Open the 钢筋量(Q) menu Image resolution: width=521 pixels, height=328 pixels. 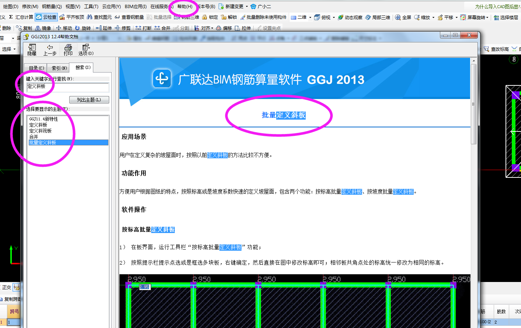[x=52, y=6]
